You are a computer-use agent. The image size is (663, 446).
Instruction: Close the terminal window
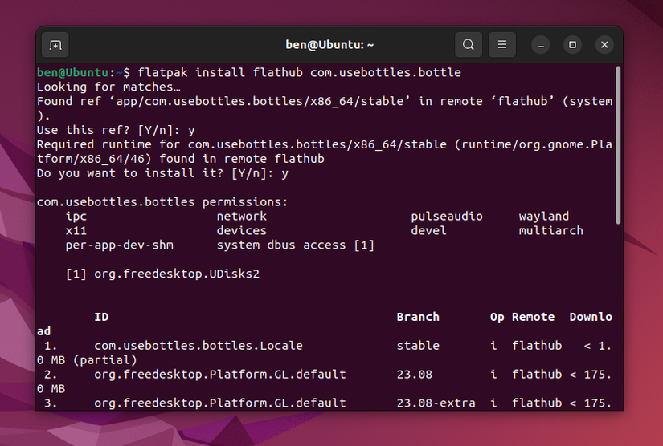604,45
